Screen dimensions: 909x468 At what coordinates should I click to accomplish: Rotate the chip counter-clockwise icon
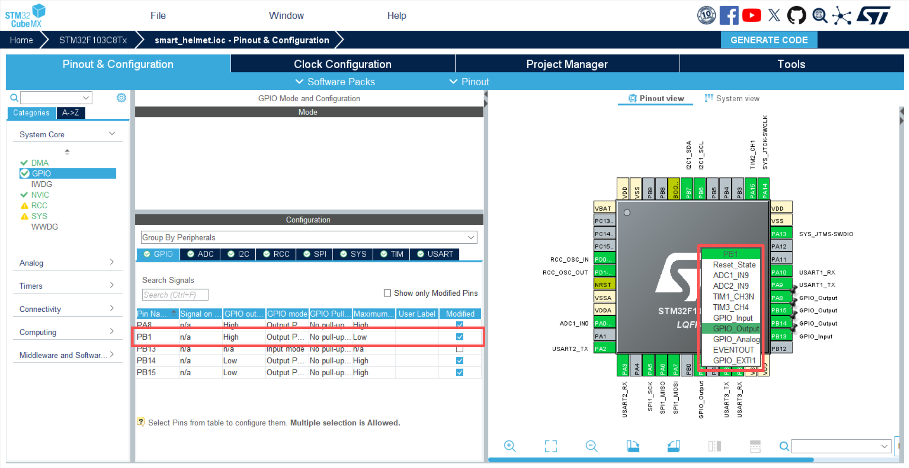point(674,446)
